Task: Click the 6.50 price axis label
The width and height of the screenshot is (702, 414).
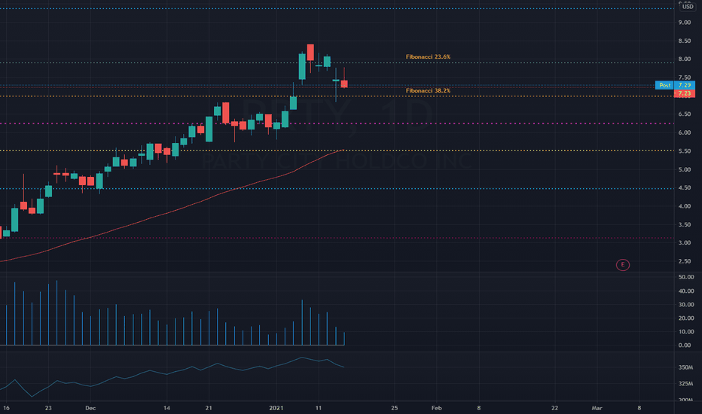Action: click(x=684, y=114)
